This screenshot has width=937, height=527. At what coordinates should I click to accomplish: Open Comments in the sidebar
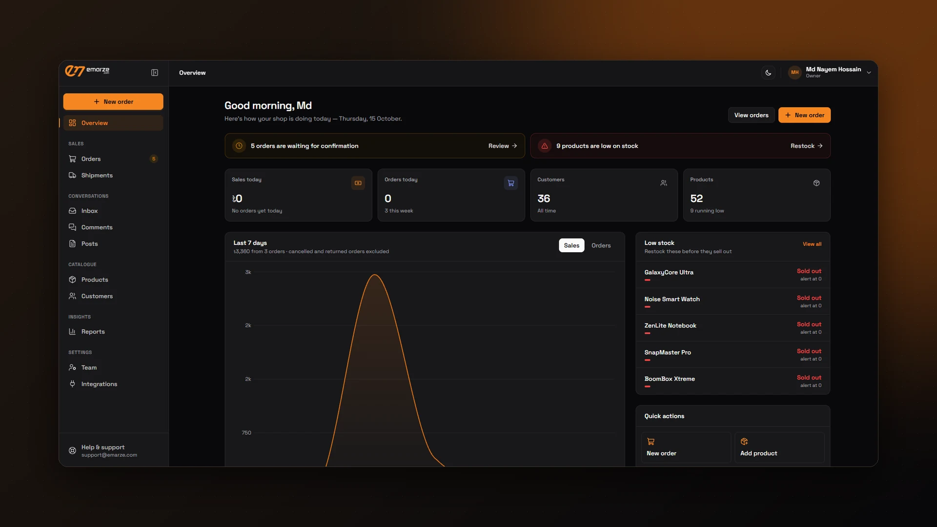pos(113,227)
